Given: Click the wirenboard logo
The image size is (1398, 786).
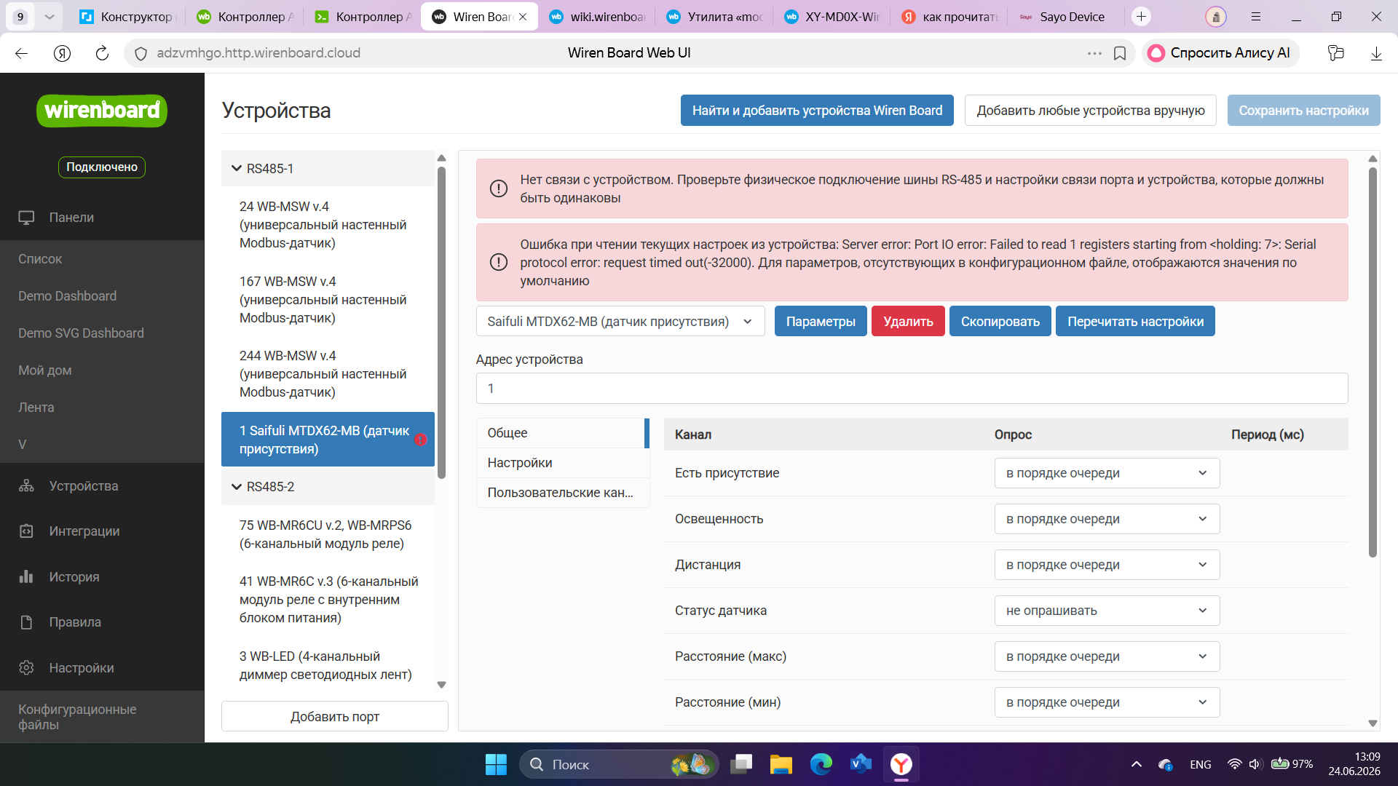Looking at the screenshot, I should pyautogui.click(x=102, y=111).
